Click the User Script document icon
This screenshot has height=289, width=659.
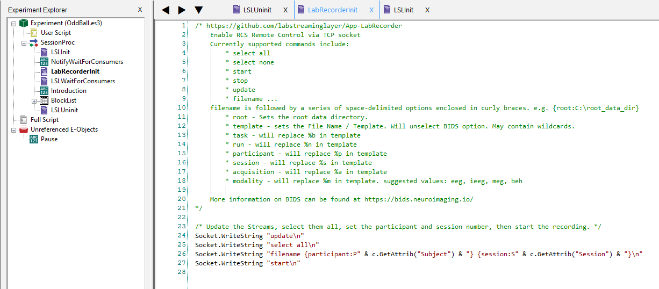(x=34, y=33)
